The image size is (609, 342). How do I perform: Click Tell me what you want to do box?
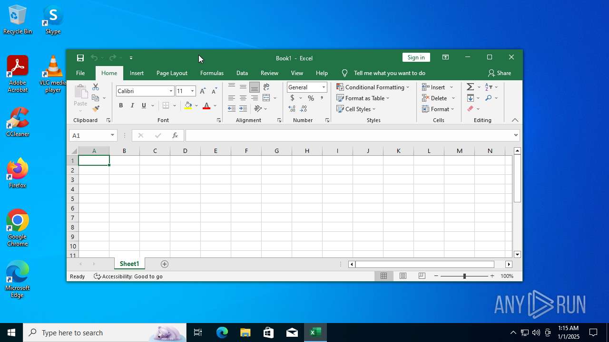[x=389, y=73]
